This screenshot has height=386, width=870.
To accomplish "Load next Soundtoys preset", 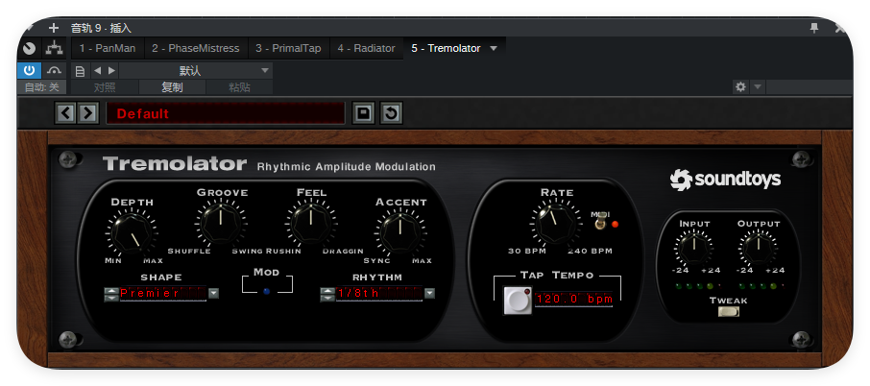I will point(87,113).
